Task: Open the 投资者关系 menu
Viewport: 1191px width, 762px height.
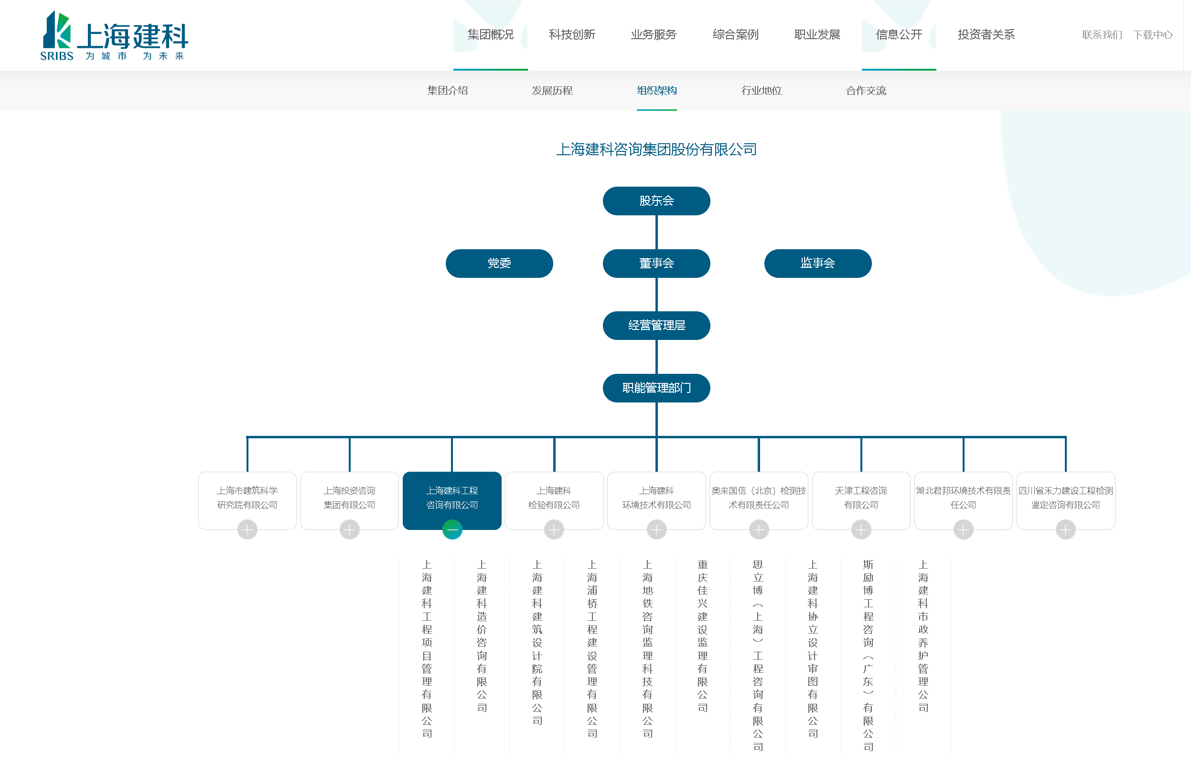Action: (986, 35)
